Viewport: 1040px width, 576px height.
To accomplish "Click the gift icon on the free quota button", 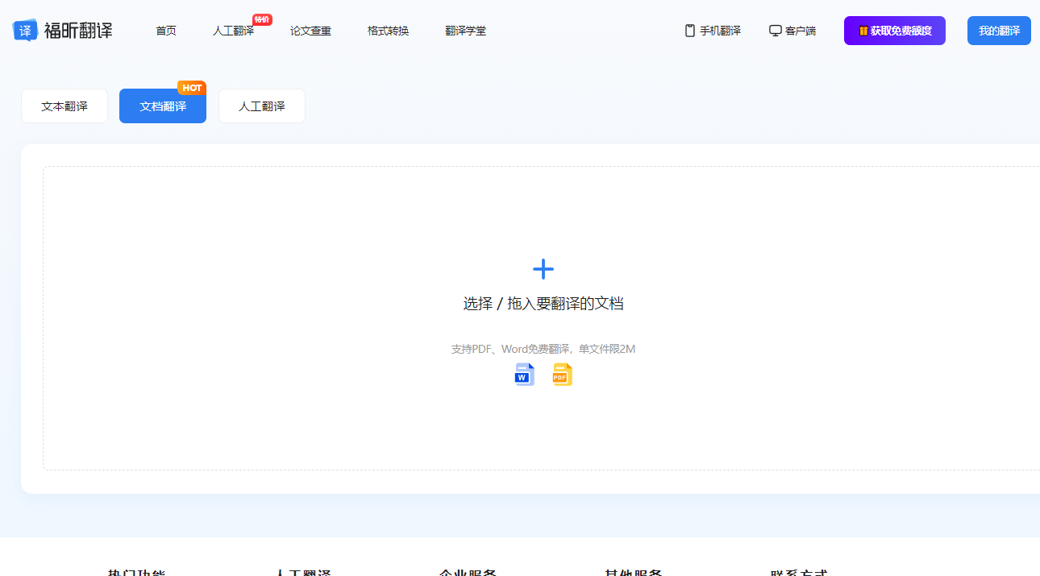I will tap(863, 31).
